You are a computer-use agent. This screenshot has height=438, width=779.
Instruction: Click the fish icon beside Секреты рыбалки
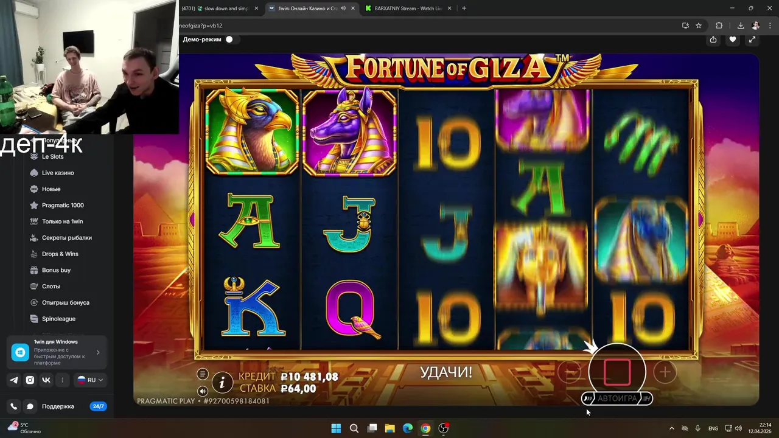click(35, 238)
